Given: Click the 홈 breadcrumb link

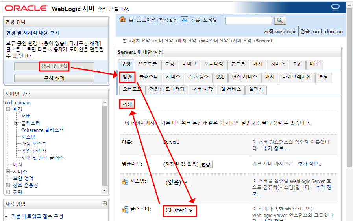Looking at the screenshot, I should coord(124,41).
